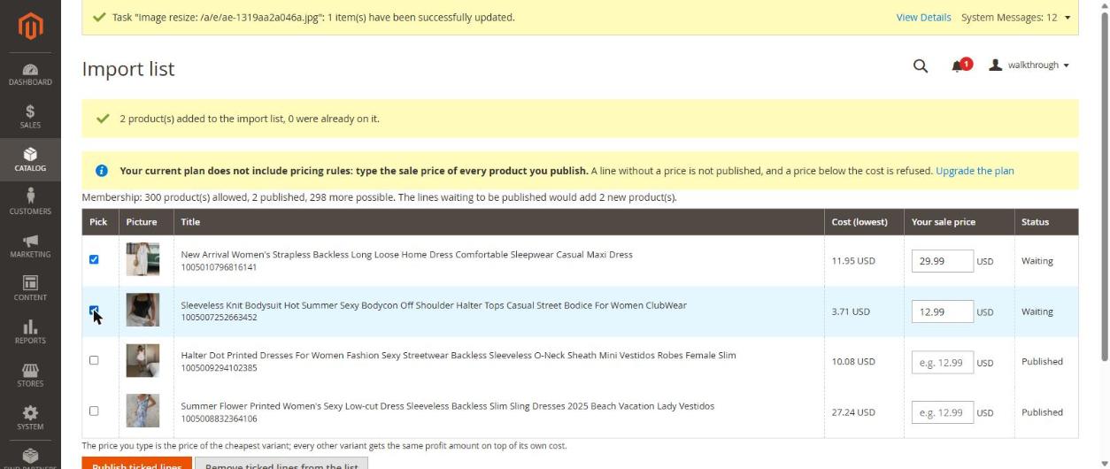
Task: Edit sale price field showing 12.99
Action: 942,311
